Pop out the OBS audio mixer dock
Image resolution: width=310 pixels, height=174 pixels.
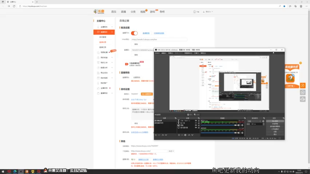click(x=245, y=118)
